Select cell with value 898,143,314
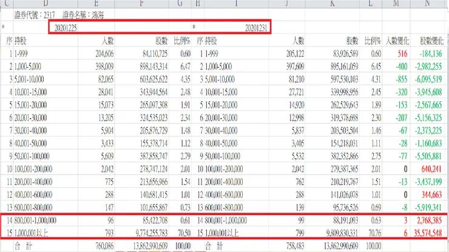449x252 pixels. pos(154,67)
